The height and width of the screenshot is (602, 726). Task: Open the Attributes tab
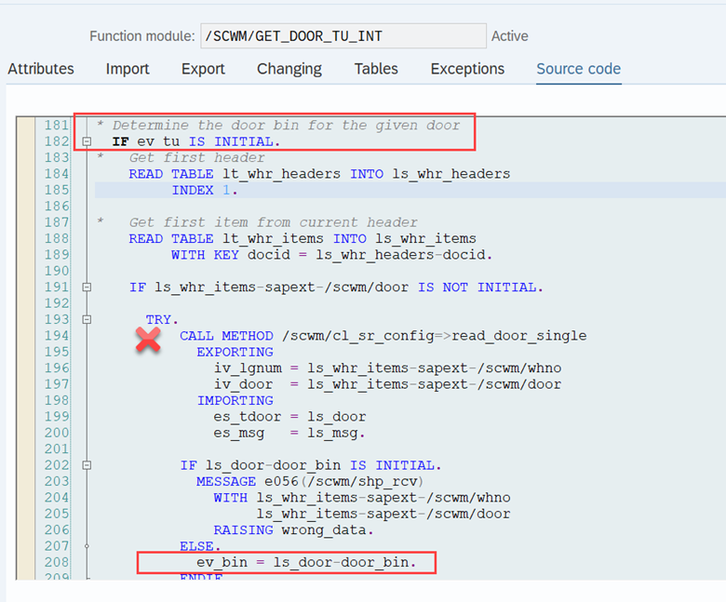(x=41, y=69)
